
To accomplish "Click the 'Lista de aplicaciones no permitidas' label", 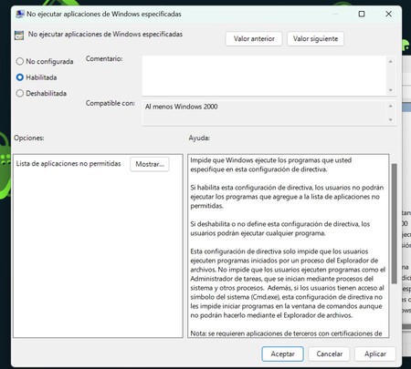I will tap(68, 164).
